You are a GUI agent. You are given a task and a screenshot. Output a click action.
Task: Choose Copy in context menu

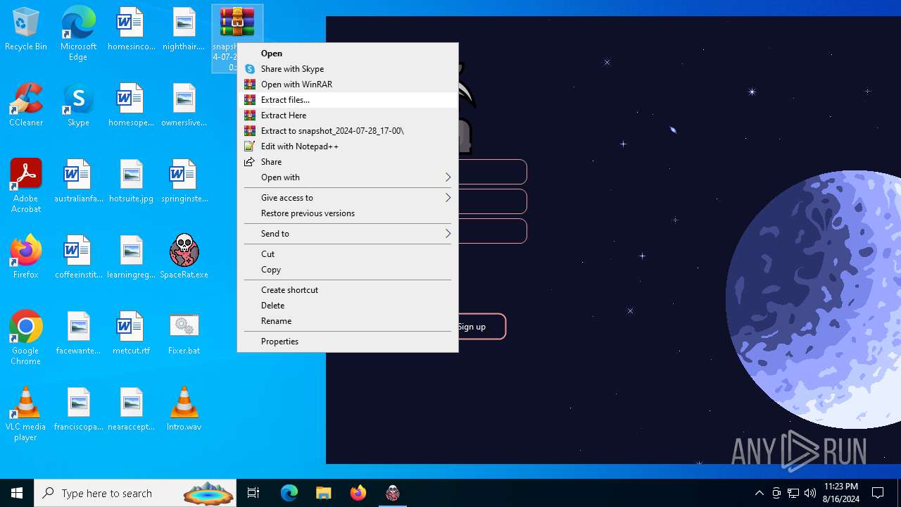(x=348, y=270)
